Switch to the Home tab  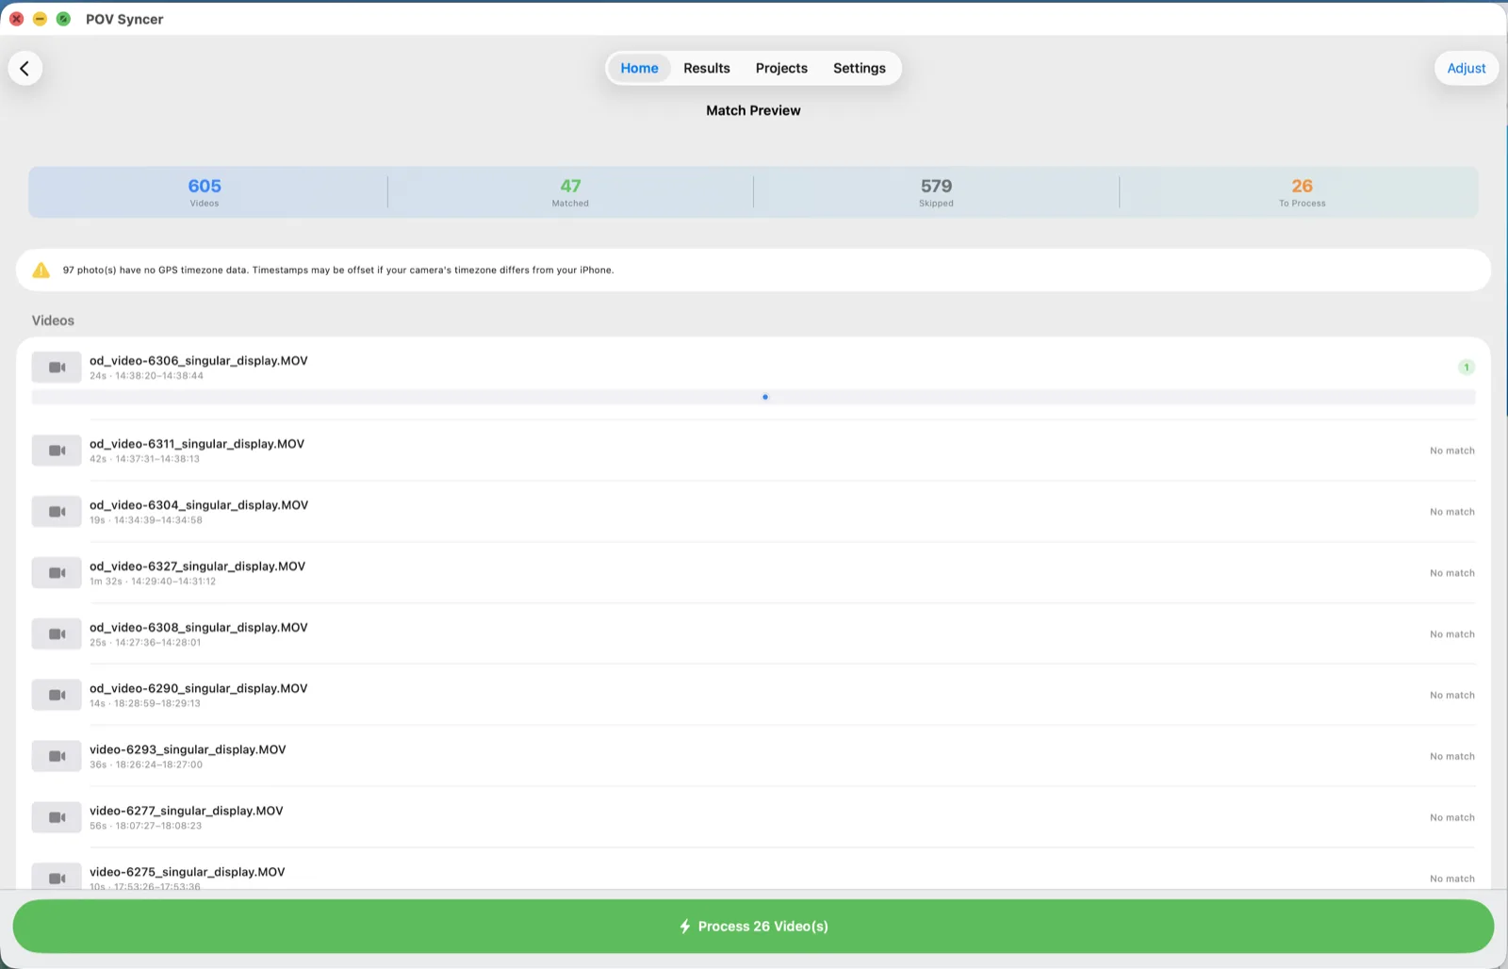point(639,68)
